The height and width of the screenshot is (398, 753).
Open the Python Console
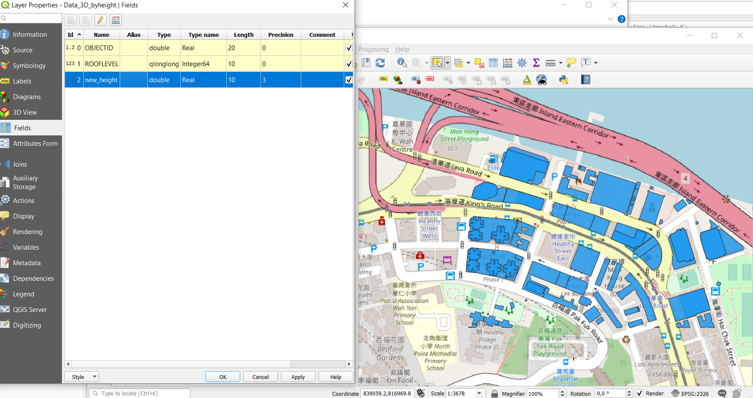(x=562, y=79)
